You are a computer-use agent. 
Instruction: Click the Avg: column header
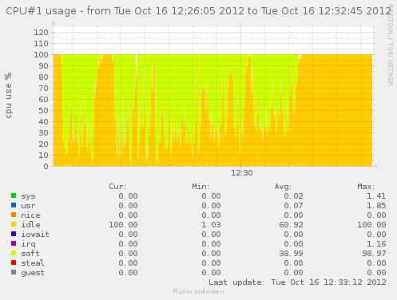click(283, 187)
